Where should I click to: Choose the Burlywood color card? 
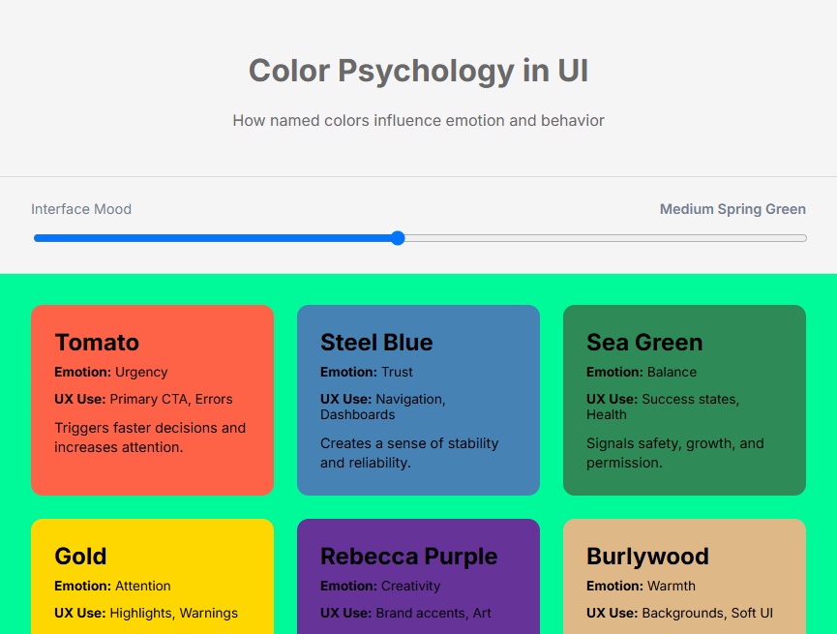[x=684, y=576]
